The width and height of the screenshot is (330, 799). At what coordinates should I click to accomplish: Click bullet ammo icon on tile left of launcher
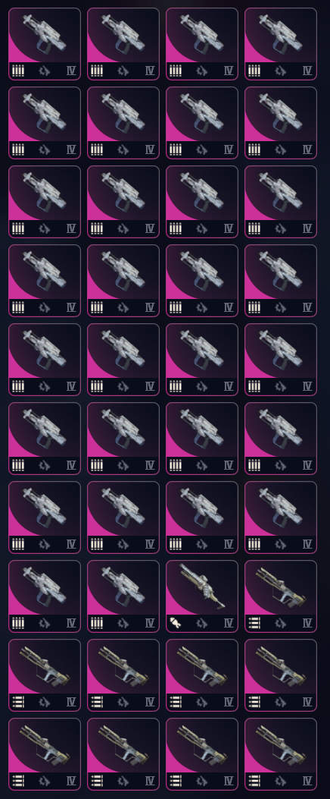[x=97, y=623]
